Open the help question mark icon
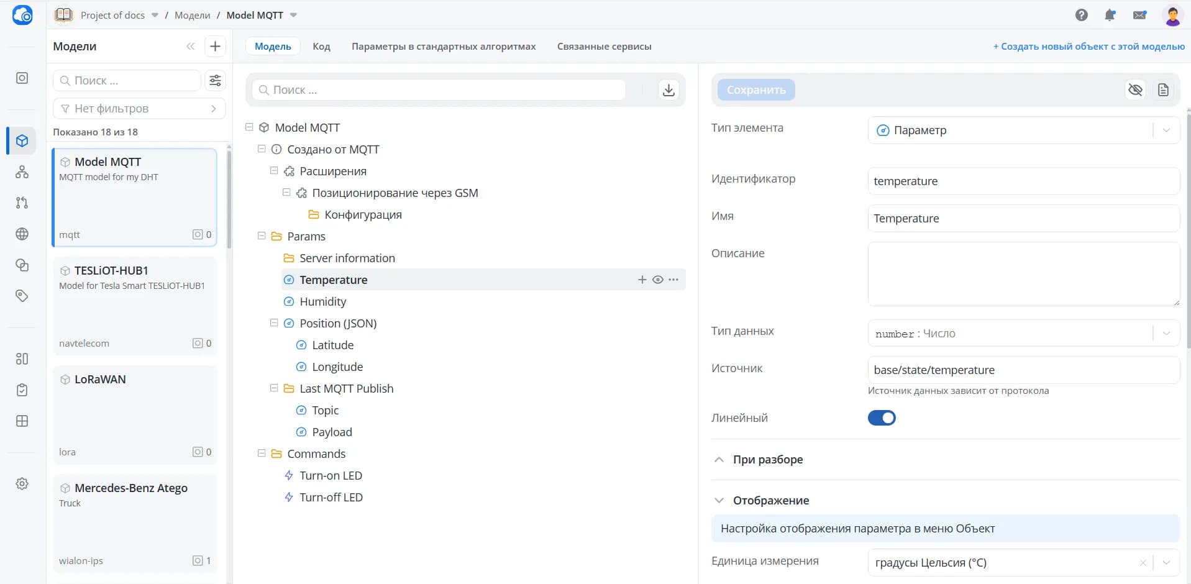This screenshot has width=1191, height=584. [x=1082, y=15]
